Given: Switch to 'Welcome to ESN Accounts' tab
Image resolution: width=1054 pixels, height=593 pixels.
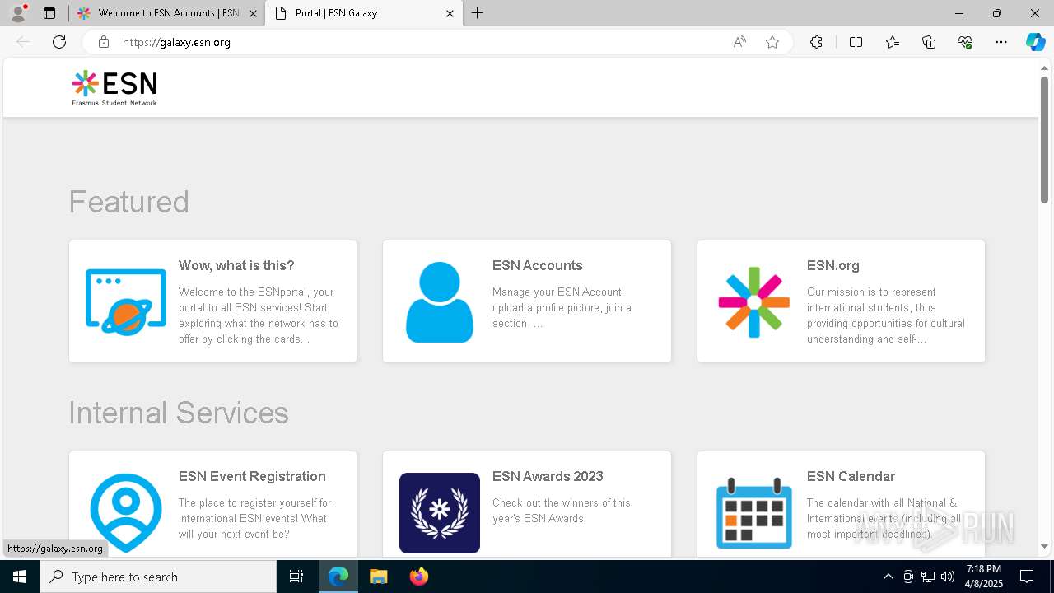Looking at the screenshot, I should (167, 13).
